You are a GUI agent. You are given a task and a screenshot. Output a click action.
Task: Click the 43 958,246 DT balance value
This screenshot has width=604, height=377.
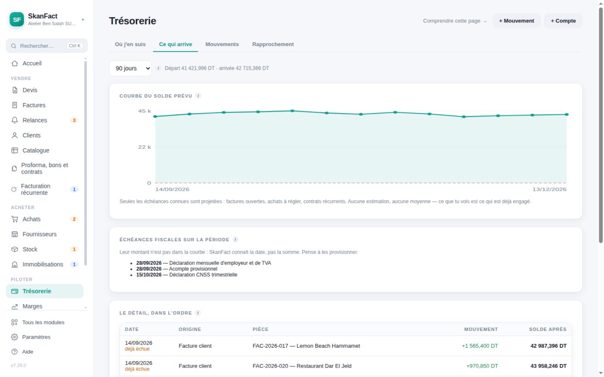(548, 366)
